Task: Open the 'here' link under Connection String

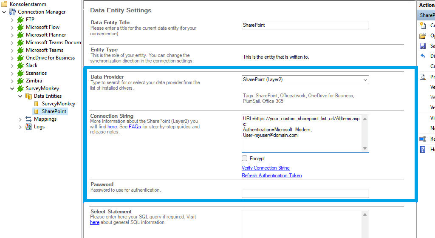Action: point(112,127)
